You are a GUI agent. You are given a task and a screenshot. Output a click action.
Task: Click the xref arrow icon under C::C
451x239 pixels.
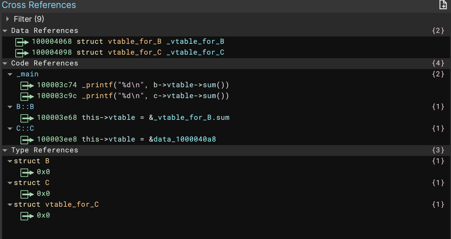[27, 139]
